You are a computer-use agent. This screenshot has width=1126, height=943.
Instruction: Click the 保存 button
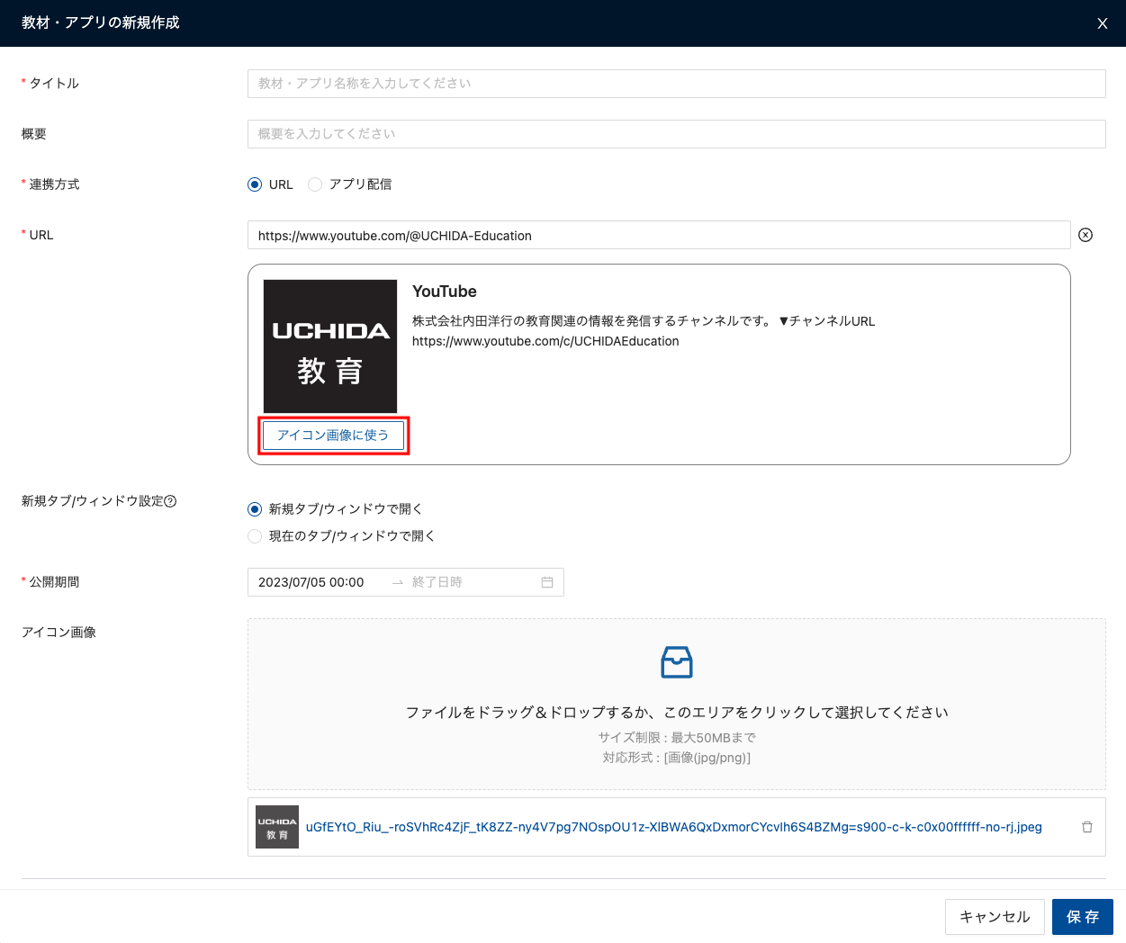1083,917
